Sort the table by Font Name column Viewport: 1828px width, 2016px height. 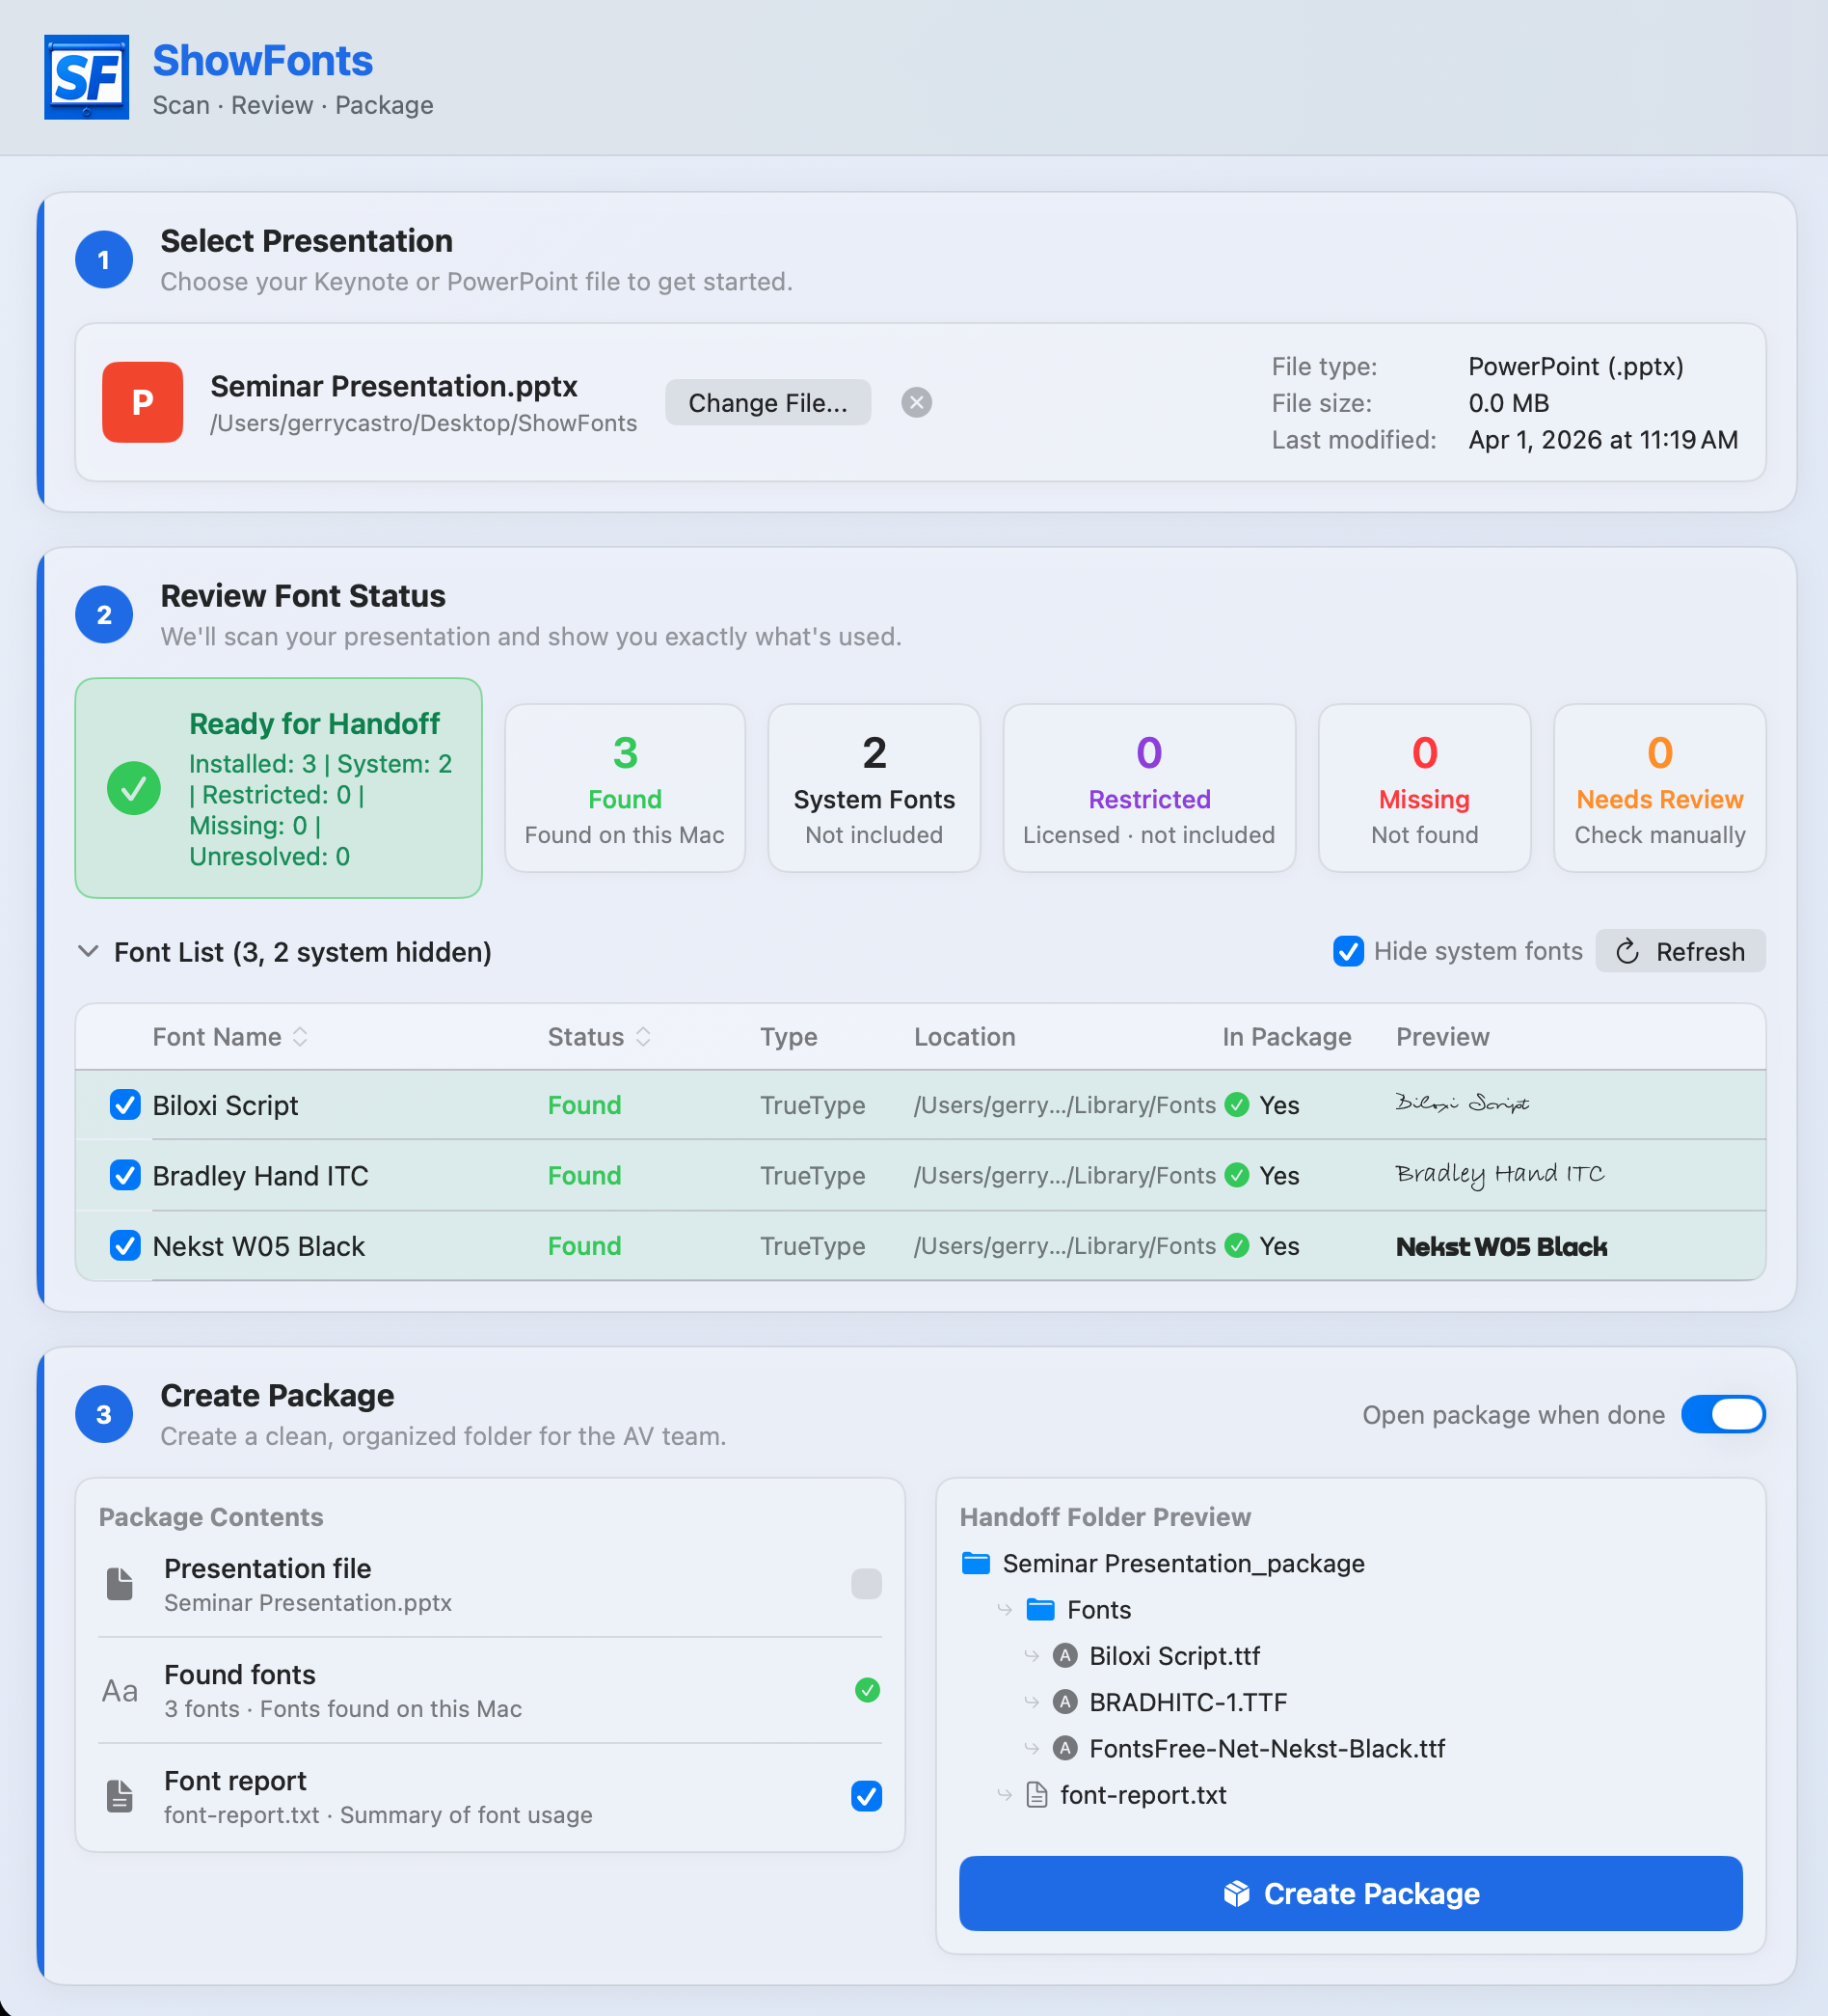point(229,1037)
